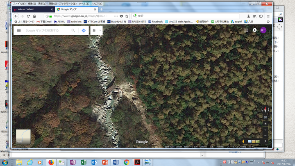Zoom in with the plus button
The image size is (295, 166).
(265, 129)
